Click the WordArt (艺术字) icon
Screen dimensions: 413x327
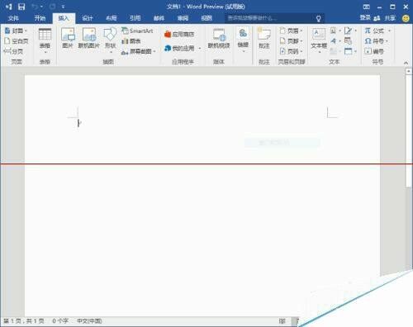click(x=334, y=41)
